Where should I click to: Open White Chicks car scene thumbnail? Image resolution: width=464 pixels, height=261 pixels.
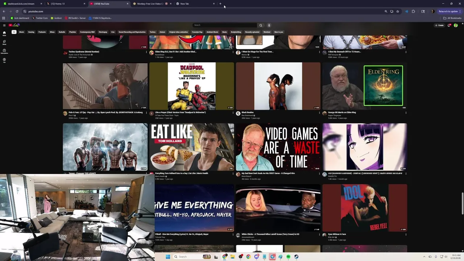pyautogui.click(x=278, y=208)
